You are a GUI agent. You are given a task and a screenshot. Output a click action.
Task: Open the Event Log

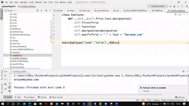click(180, 97)
